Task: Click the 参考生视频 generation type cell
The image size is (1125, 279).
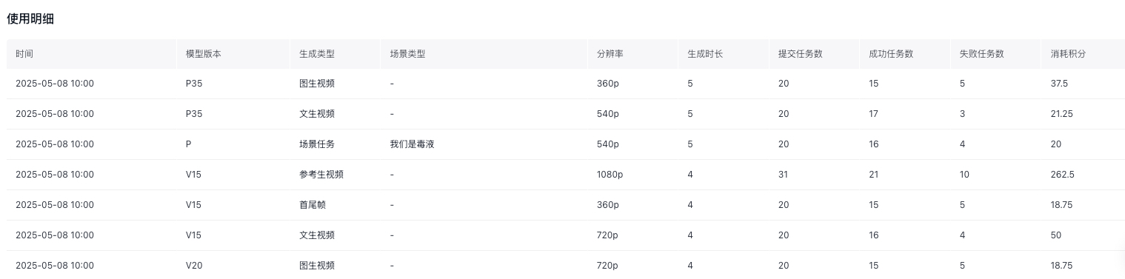Action: pyautogui.click(x=321, y=175)
